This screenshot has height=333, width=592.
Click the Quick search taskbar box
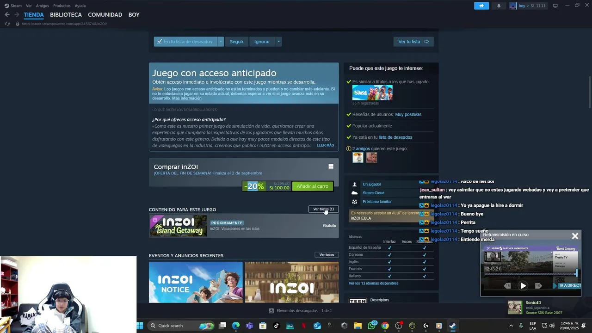181,326
